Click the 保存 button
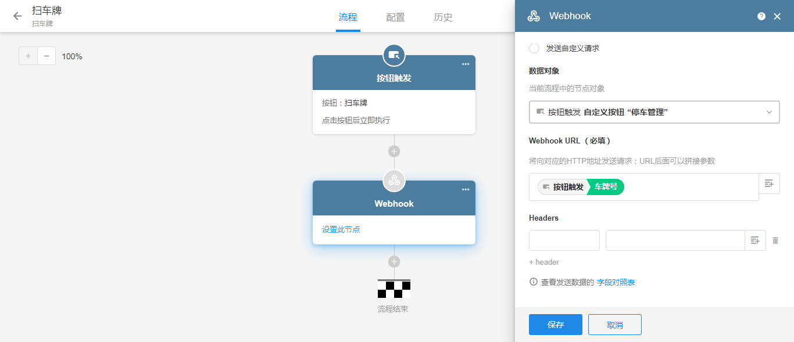The height and width of the screenshot is (342, 794). [x=555, y=325]
